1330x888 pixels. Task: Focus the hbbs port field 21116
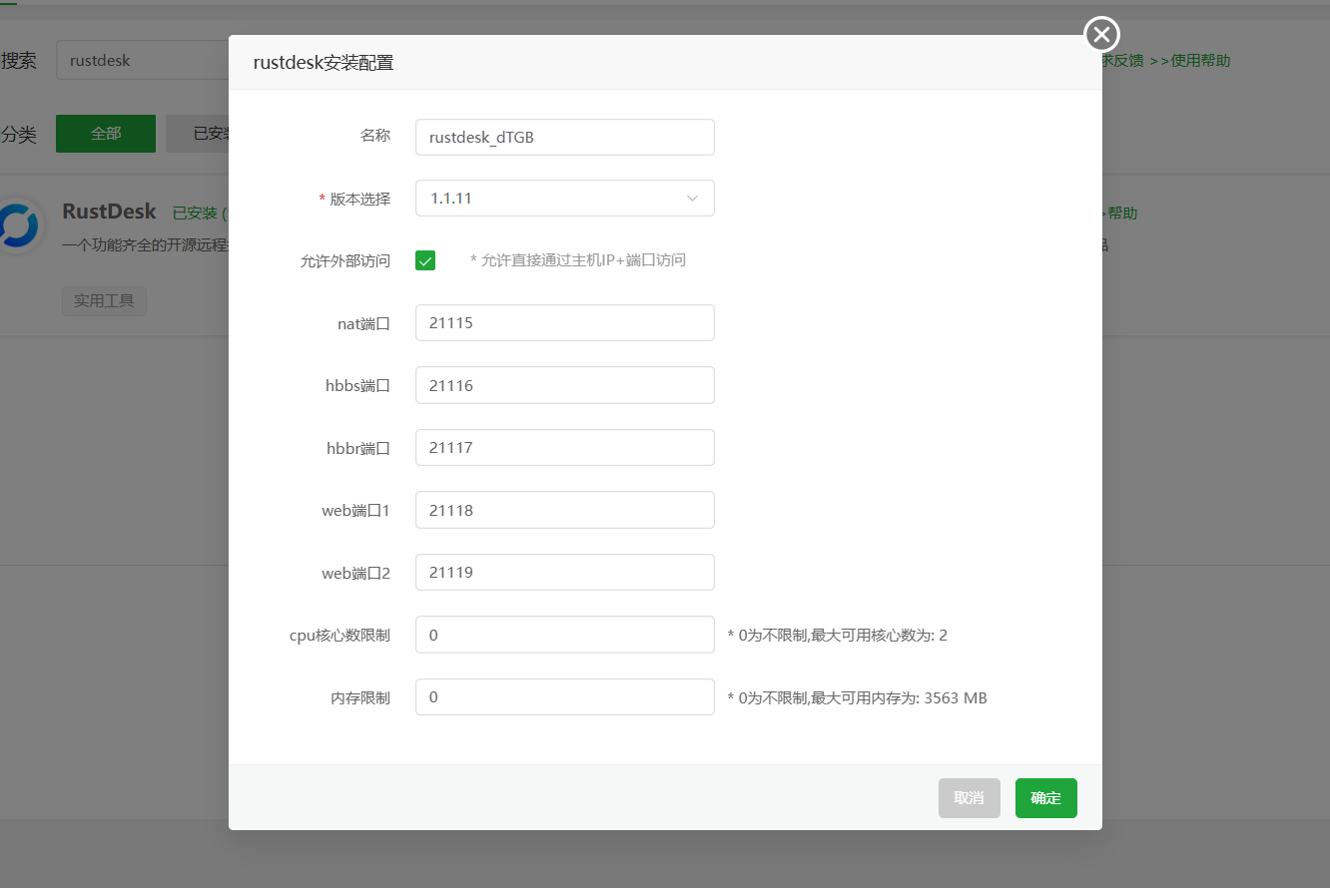point(565,385)
